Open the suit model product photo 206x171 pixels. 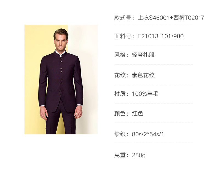tap(61, 80)
